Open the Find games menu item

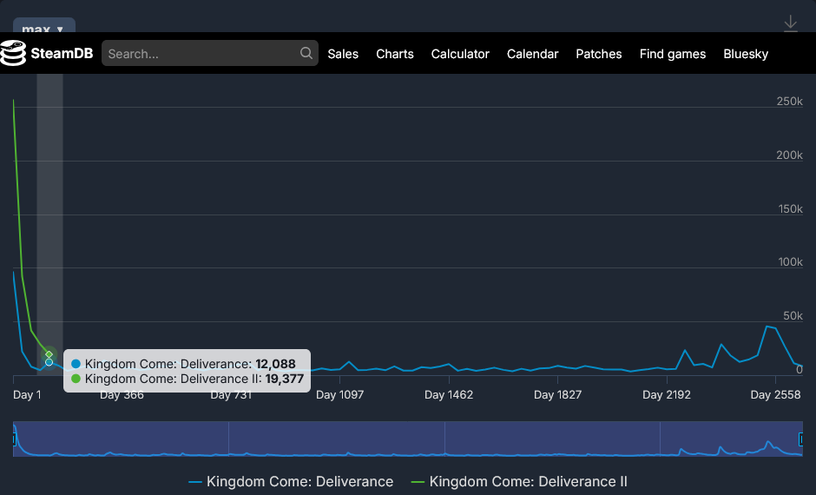673,54
